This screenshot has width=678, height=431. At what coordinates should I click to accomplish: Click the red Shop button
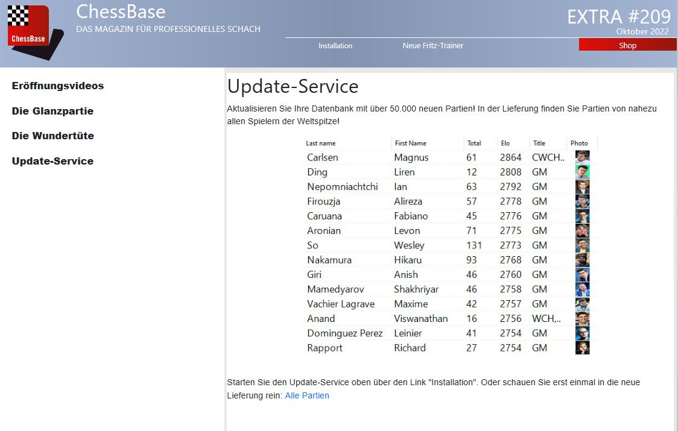click(x=627, y=45)
